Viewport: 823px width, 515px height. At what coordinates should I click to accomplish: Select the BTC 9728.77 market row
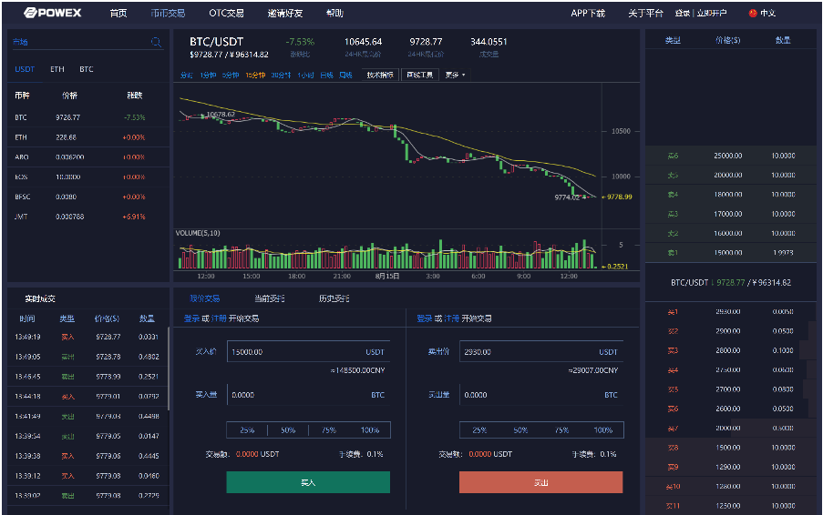pyautogui.click(x=88, y=117)
